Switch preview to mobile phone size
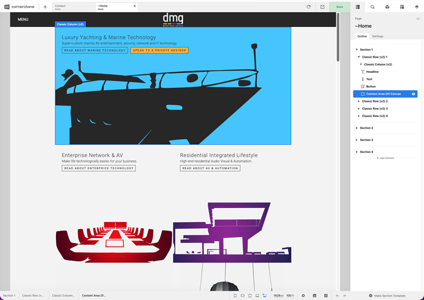The width and height of the screenshot is (424, 300). pyautogui.click(x=235, y=296)
